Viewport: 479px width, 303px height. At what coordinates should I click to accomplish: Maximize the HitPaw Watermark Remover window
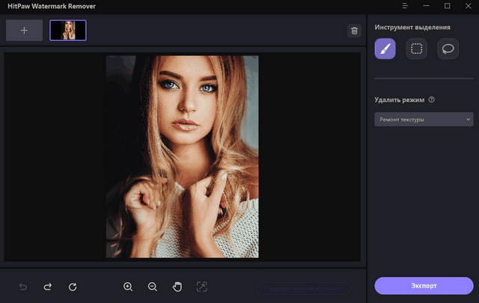[447, 7]
